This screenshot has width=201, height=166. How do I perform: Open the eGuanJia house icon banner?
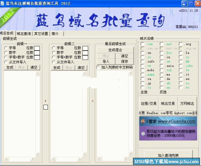coord(143,121)
